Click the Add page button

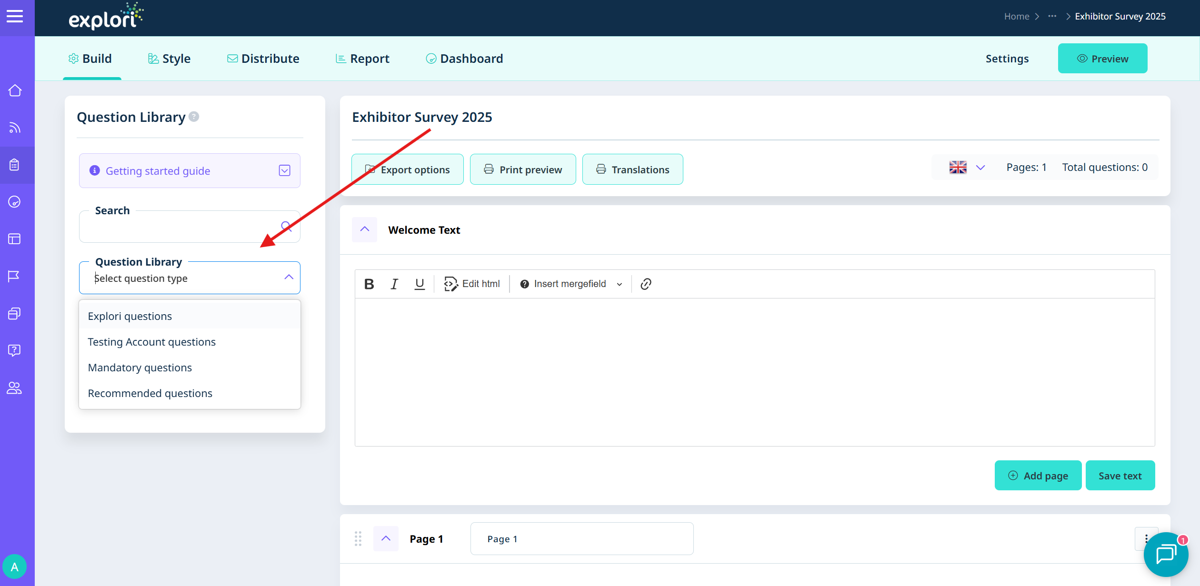tap(1038, 476)
